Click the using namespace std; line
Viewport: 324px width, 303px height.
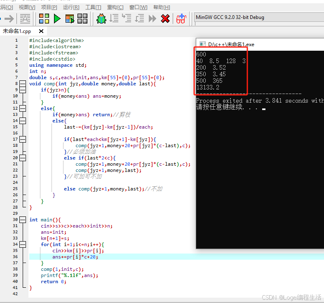point(58,65)
